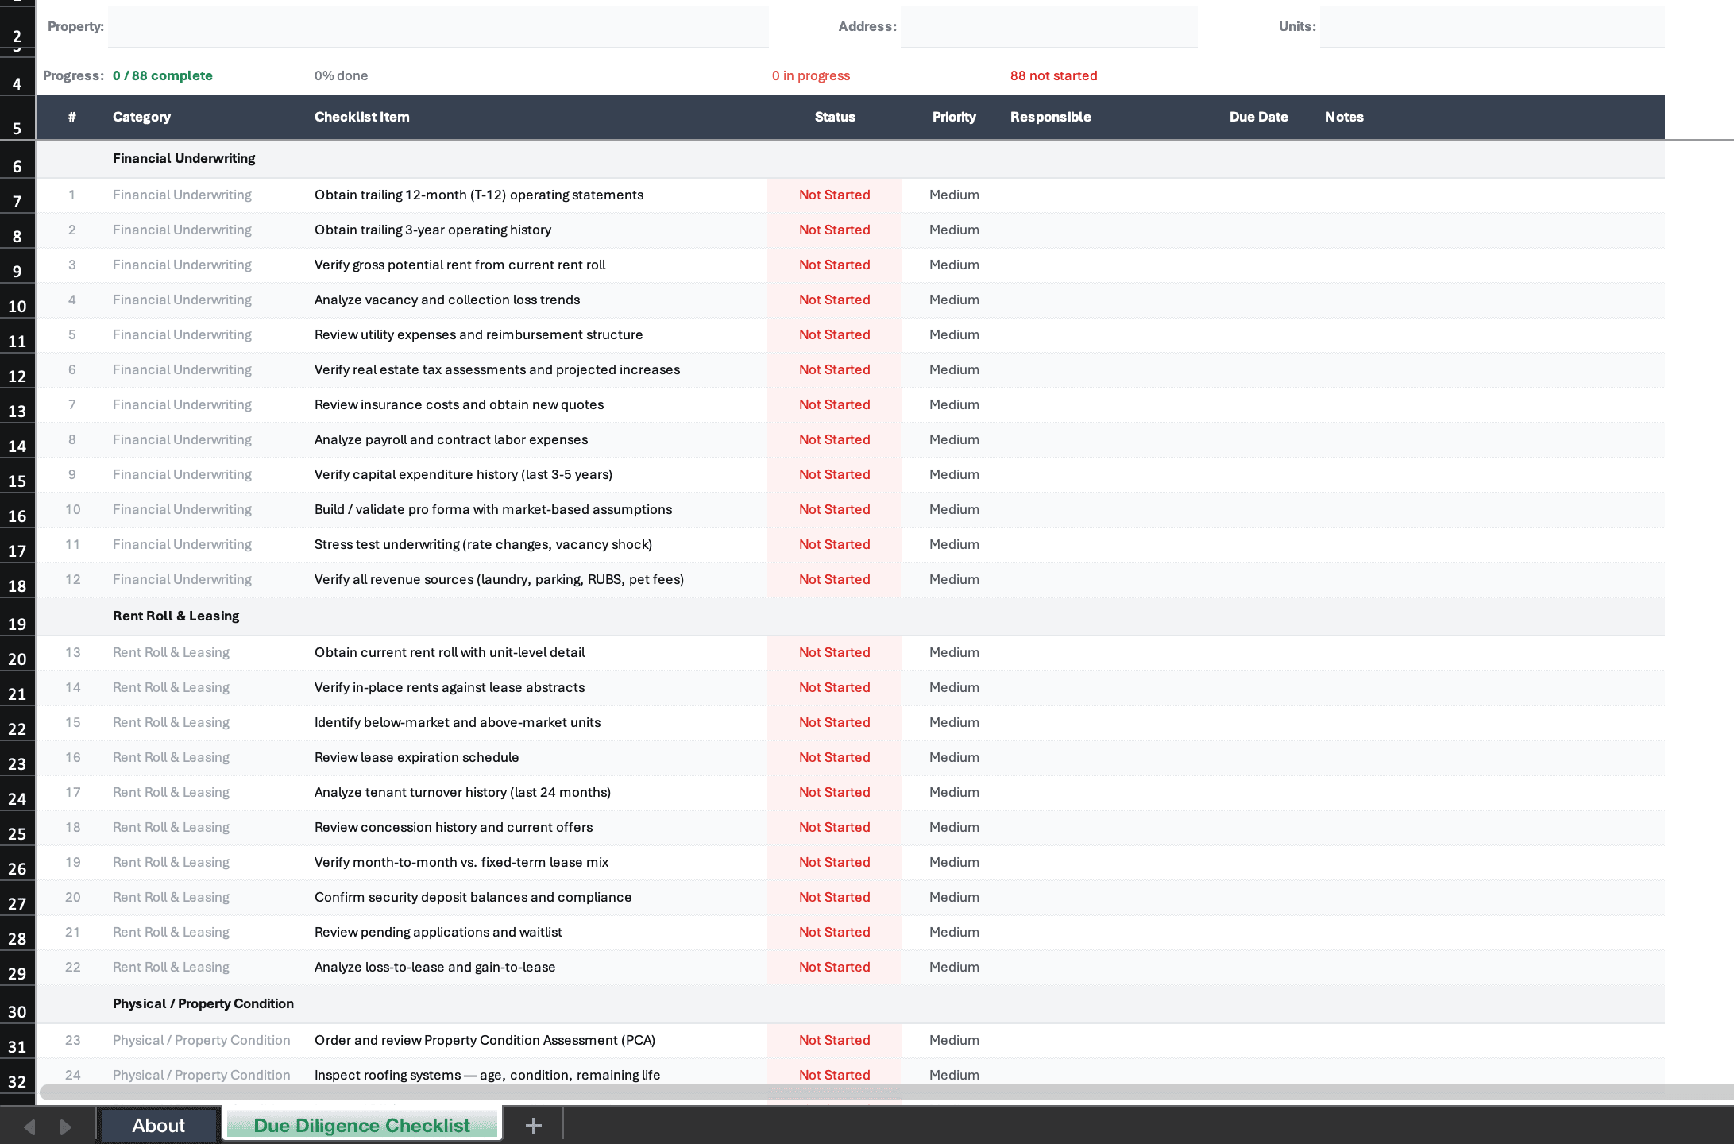This screenshot has height=1144, width=1734.
Task: Add a new sheet with the plus icon
Action: (533, 1125)
